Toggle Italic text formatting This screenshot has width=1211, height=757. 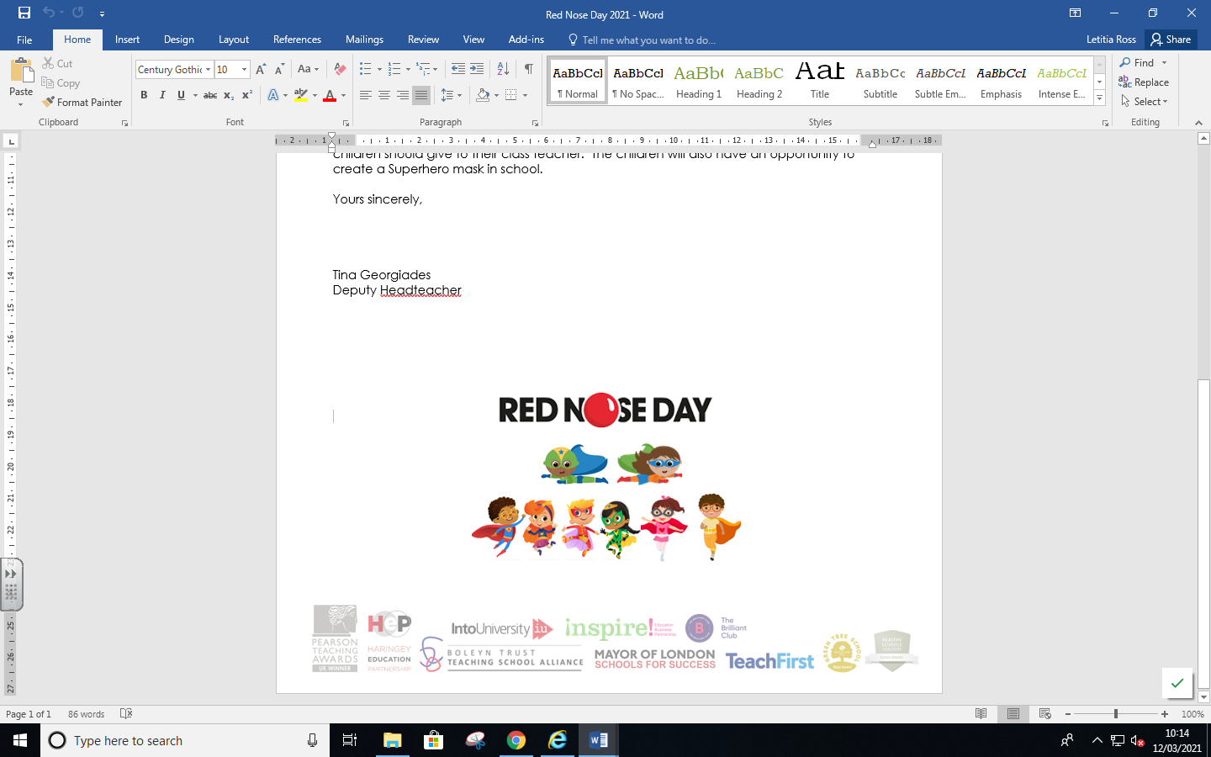tap(162, 95)
